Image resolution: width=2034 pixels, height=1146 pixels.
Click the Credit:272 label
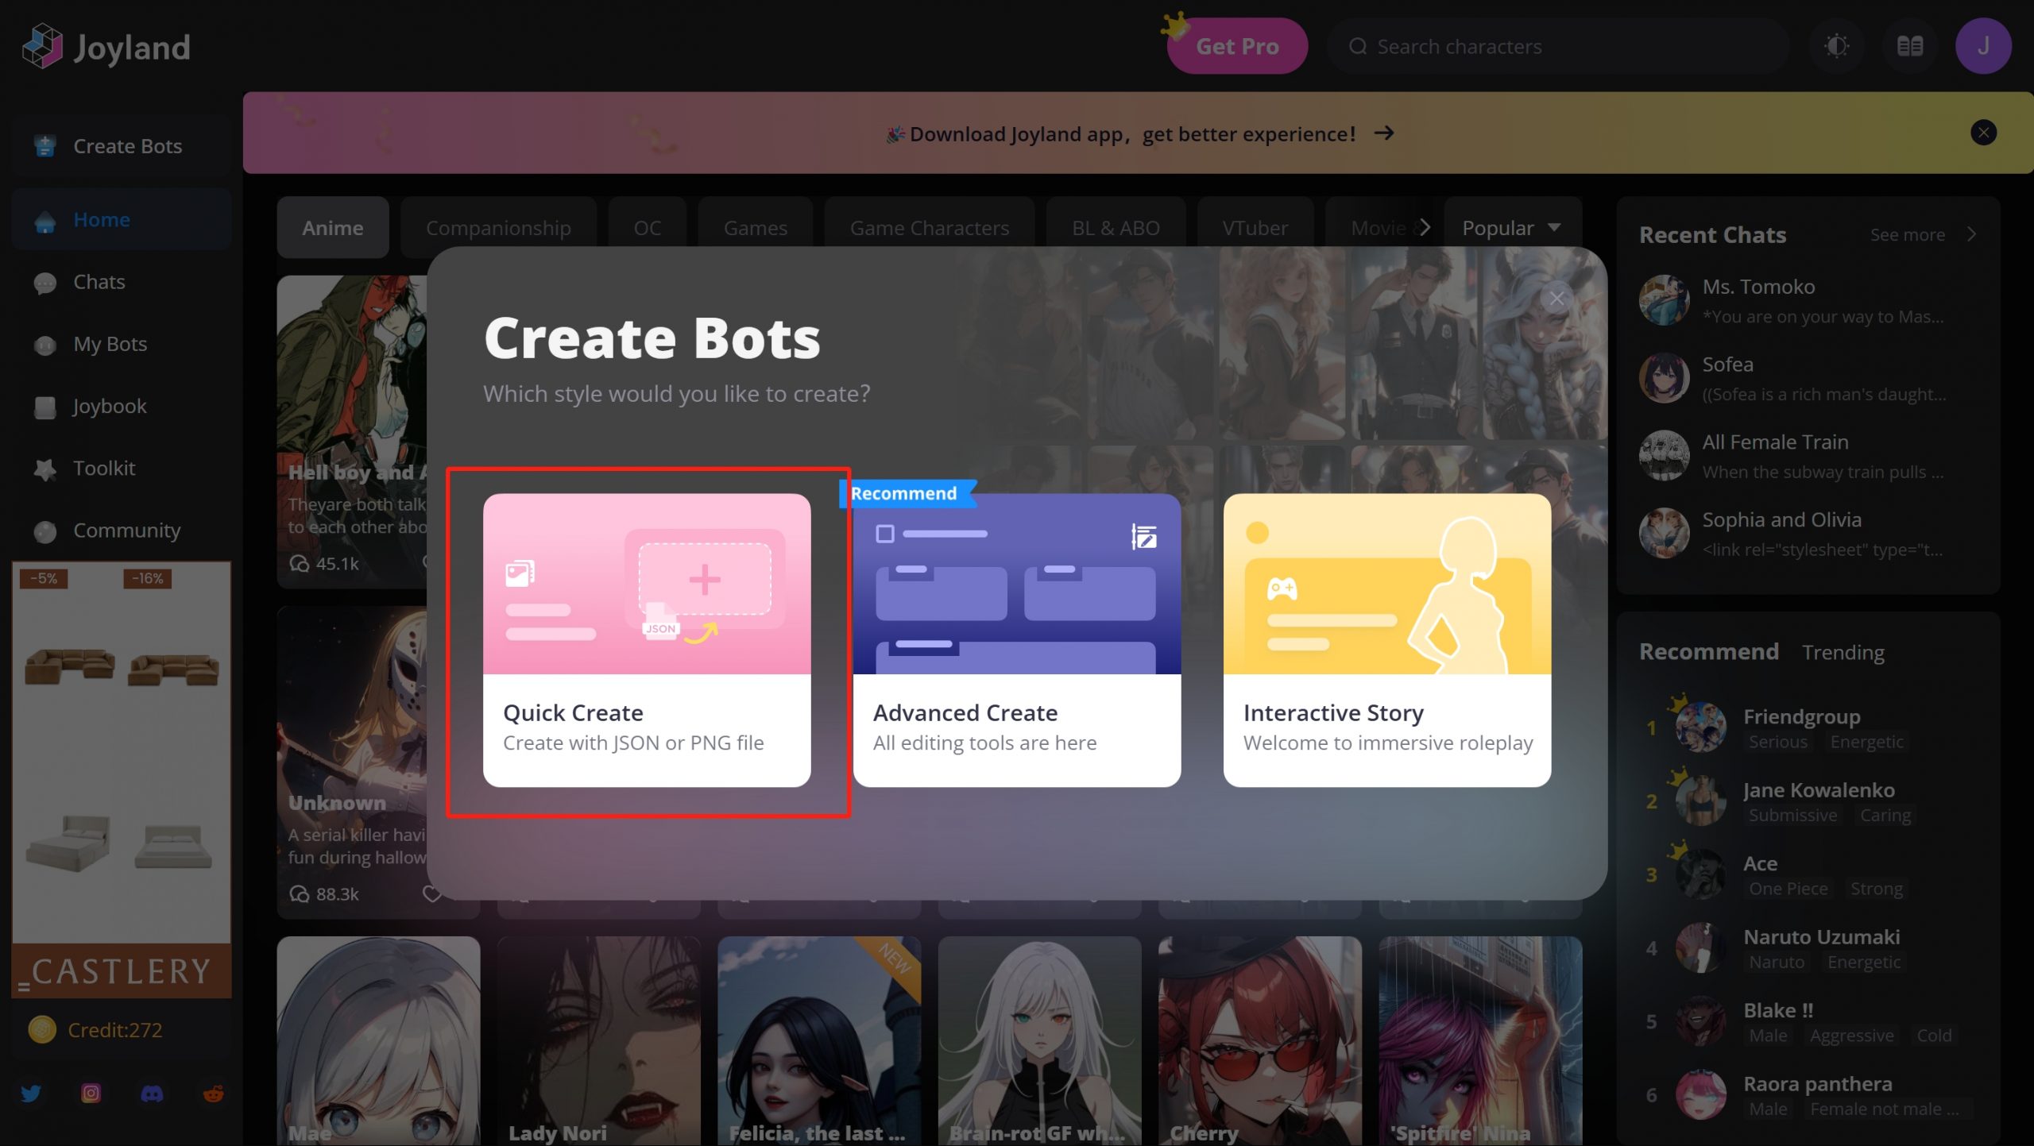[x=115, y=1029]
